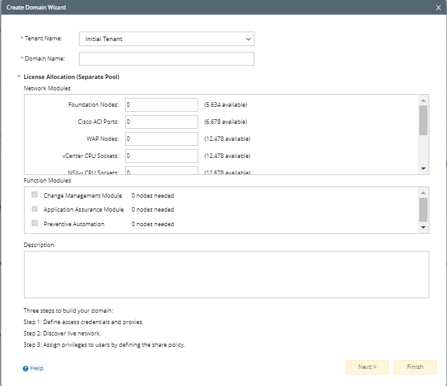447x386 pixels.
Task: Click inside the Description text area
Action: [x=226, y=274]
